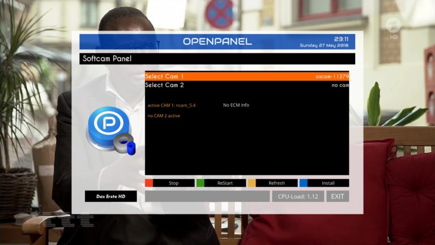This screenshot has height=245, width=435.
Task: Click the blue color key next to Install
Action: tap(303, 183)
